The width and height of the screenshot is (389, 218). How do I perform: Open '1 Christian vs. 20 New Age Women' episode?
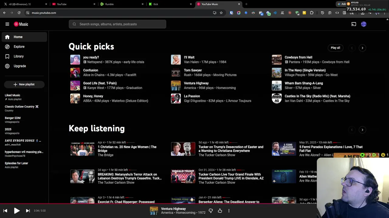pyautogui.click(x=127, y=149)
